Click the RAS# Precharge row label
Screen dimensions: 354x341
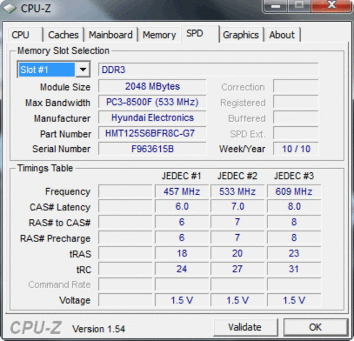55,239
